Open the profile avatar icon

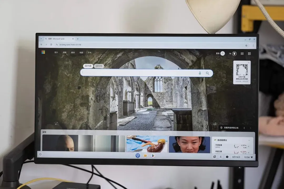(x=223, y=53)
